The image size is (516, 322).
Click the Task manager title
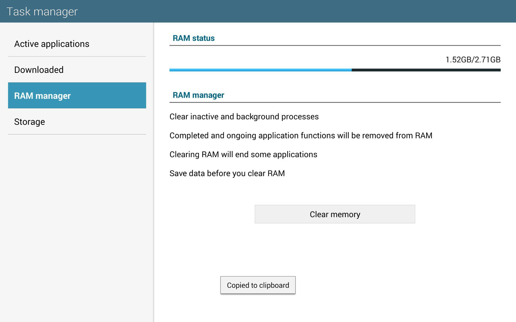(x=42, y=12)
